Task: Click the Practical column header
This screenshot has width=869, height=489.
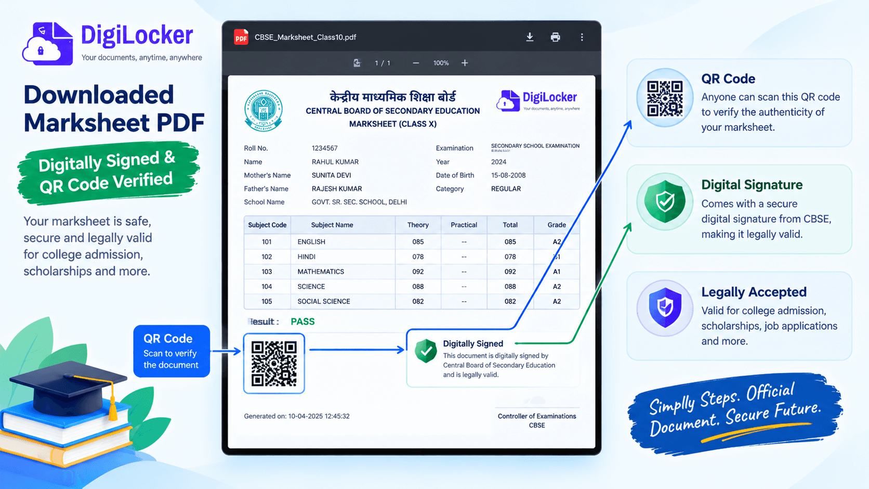Action: (464, 225)
